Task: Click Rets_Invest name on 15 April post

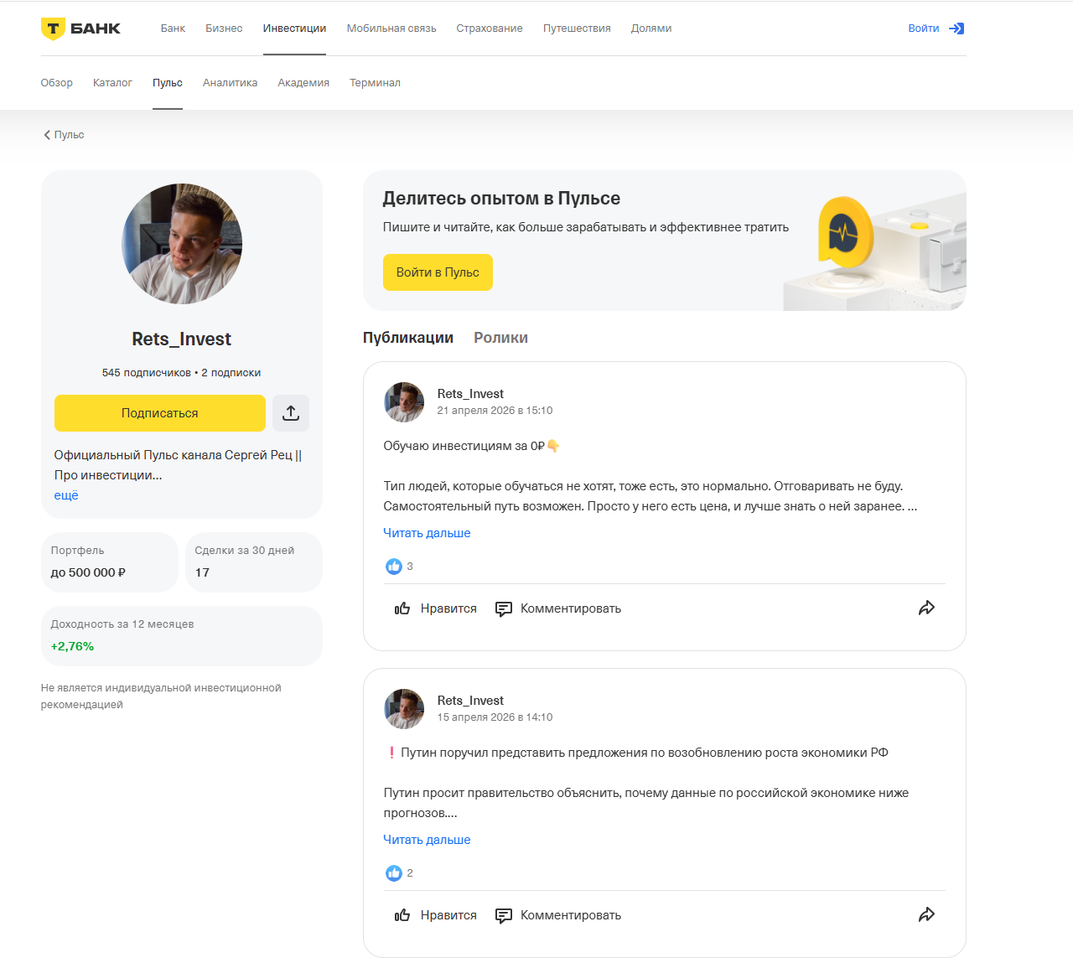Action: click(x=470, y=701)
